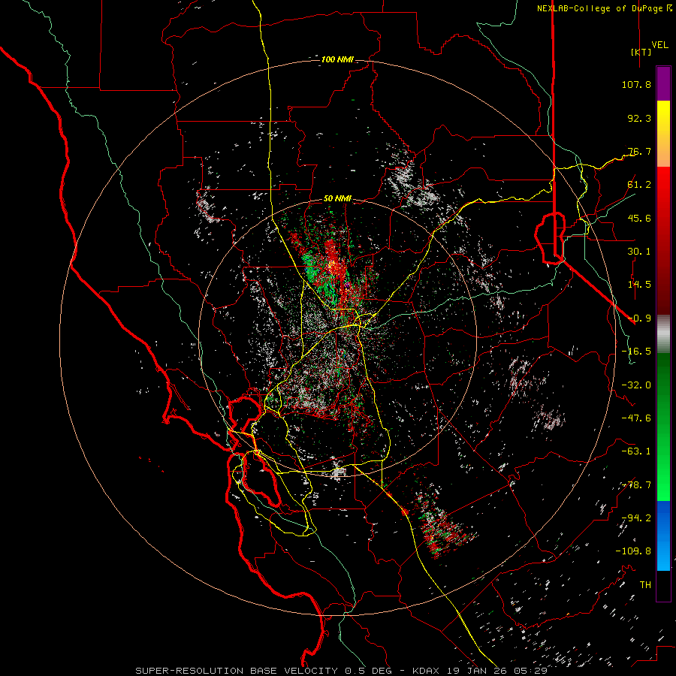676x676 pixels.
Task: Click the 76.7 legend value
Action: [639, 151]
